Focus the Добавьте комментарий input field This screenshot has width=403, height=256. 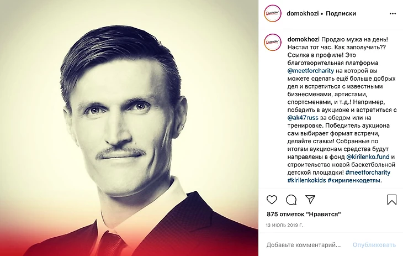click(x=306, y=244)
